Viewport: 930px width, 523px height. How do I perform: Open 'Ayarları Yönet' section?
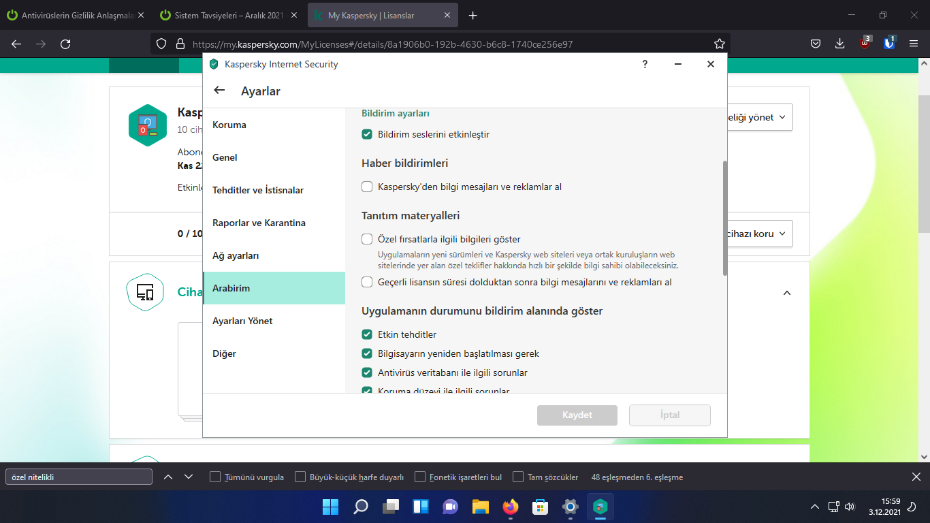click(x=274, y=321)
